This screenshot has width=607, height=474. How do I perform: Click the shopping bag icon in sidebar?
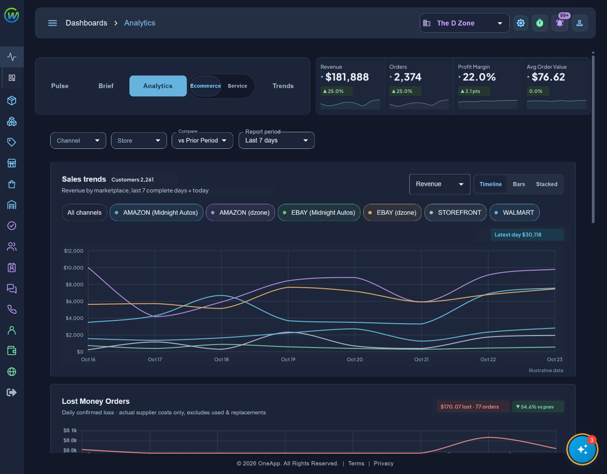tap(12, 184)
